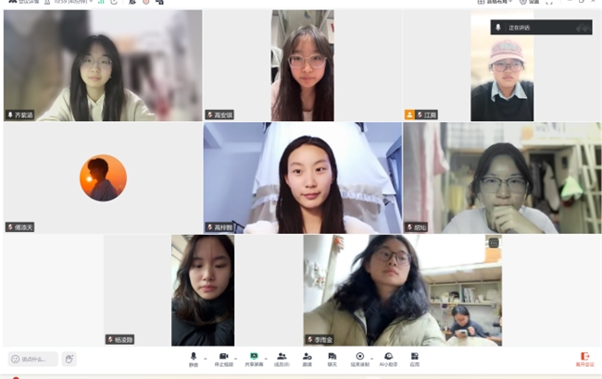The width and height of the screenshot is (602, 379).
Task: Select the avatar tile with the sunset profile picture
Action: [x=103, y=177]
